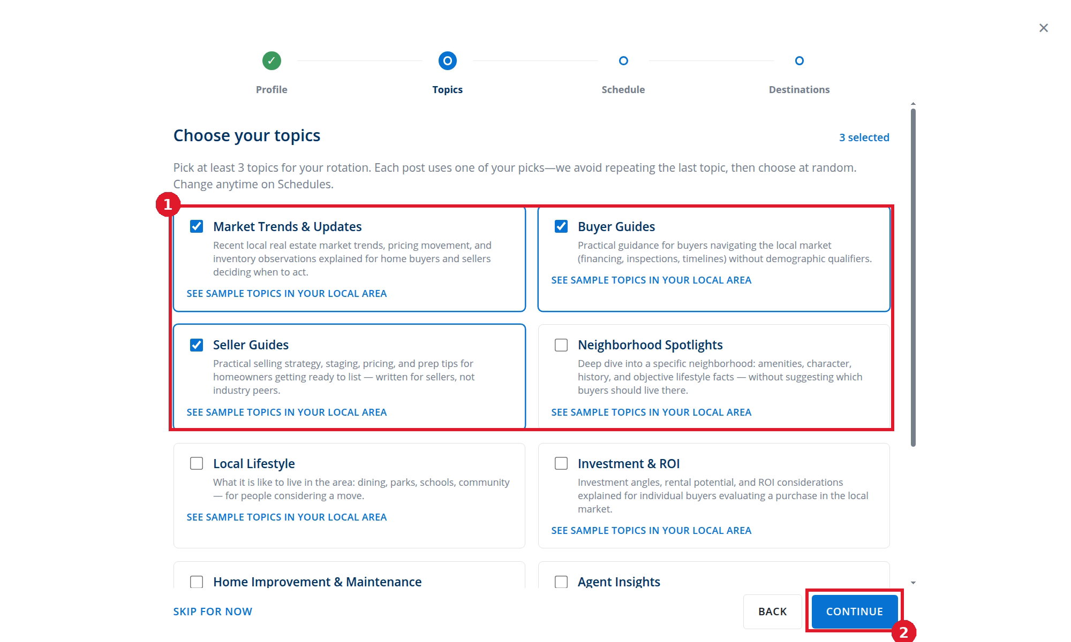Uncheck the Buyer Guides checkbox
The image size is (1071, 642).
(x=561, y=226)
